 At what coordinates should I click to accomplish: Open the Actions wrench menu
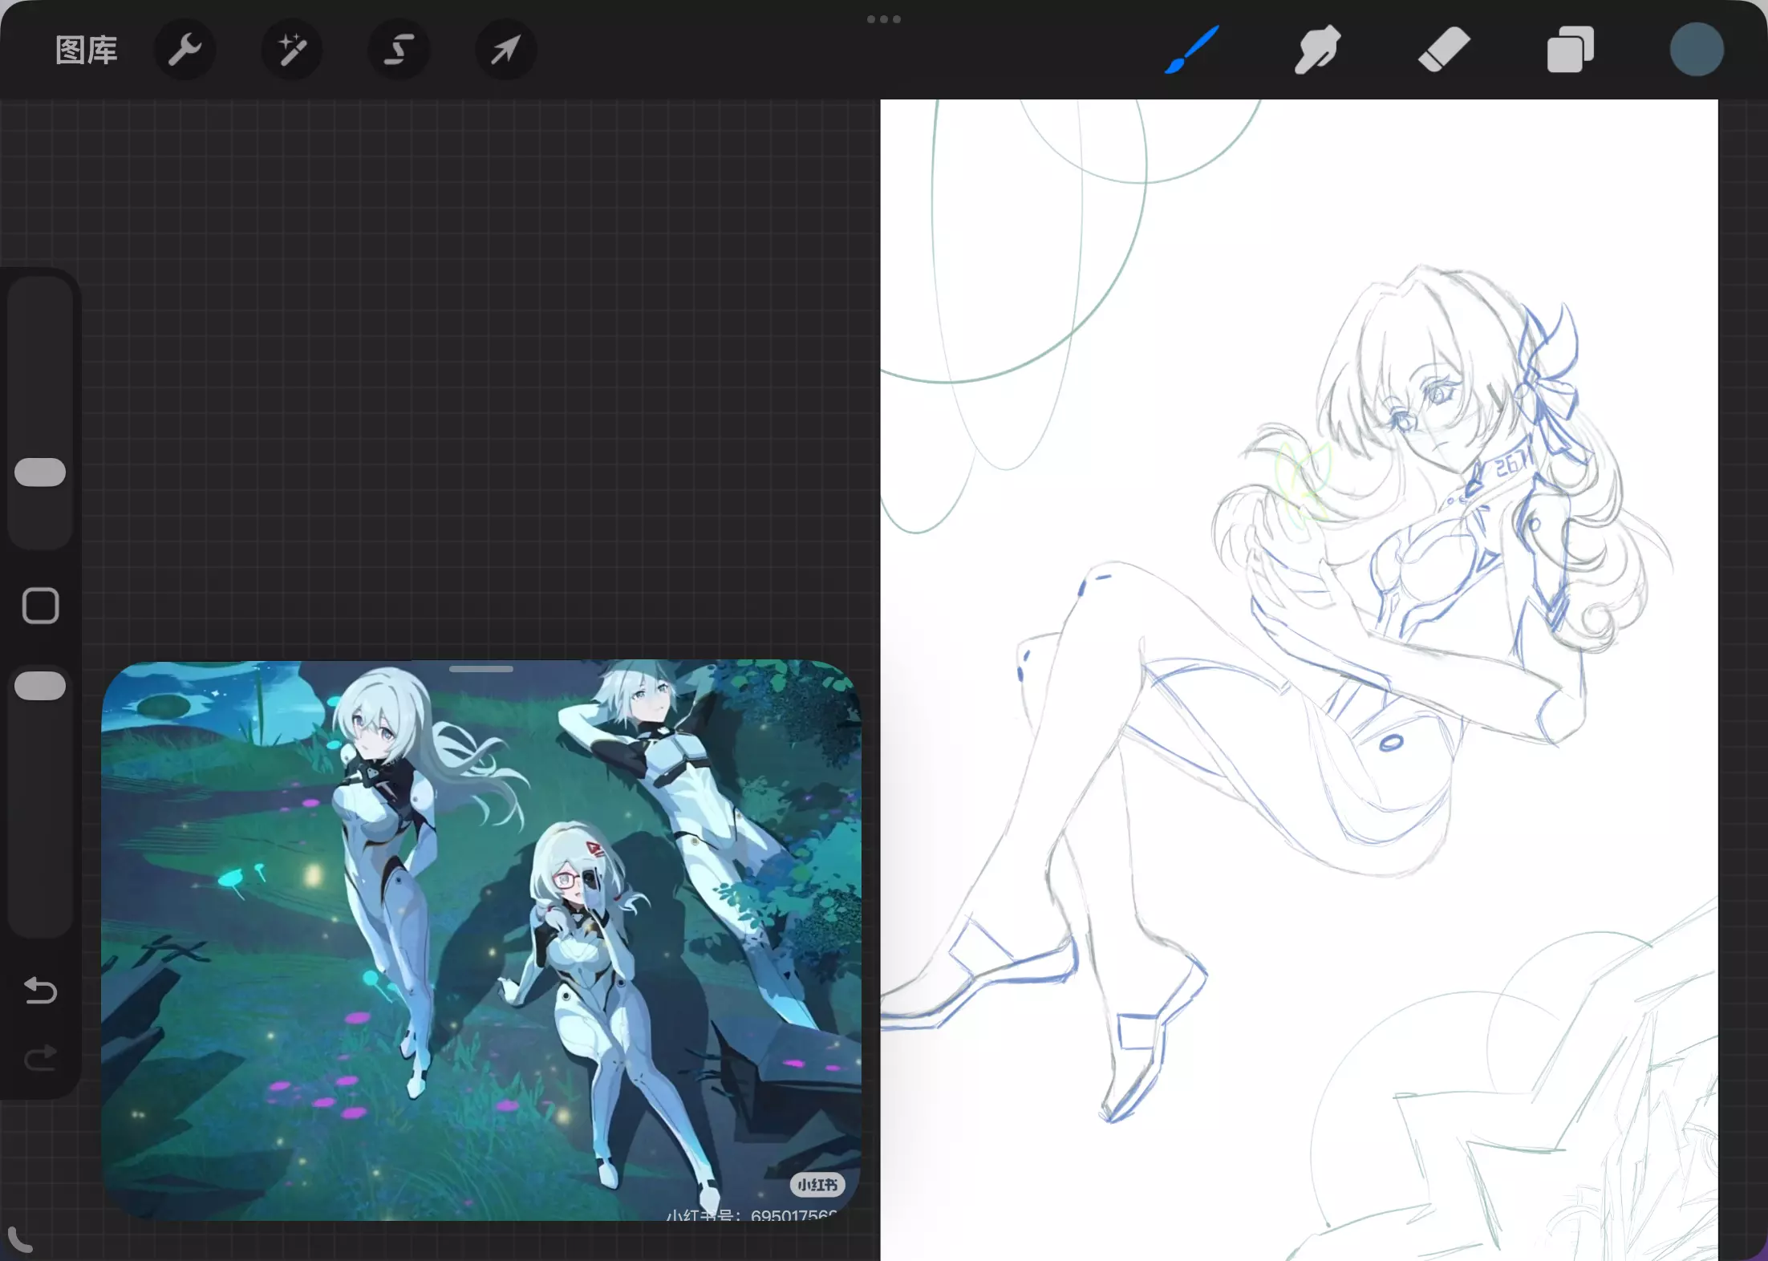(185, 50)
